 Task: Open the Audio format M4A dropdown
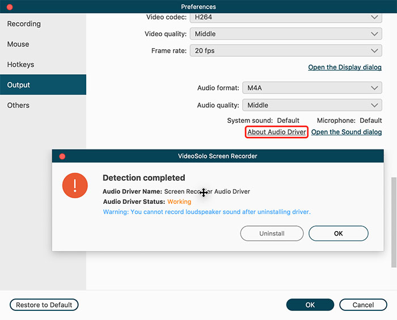click(x=312, y=88)
